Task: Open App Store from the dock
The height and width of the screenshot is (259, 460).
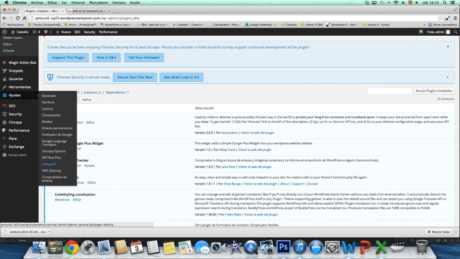Action: [x=316, y=247]
